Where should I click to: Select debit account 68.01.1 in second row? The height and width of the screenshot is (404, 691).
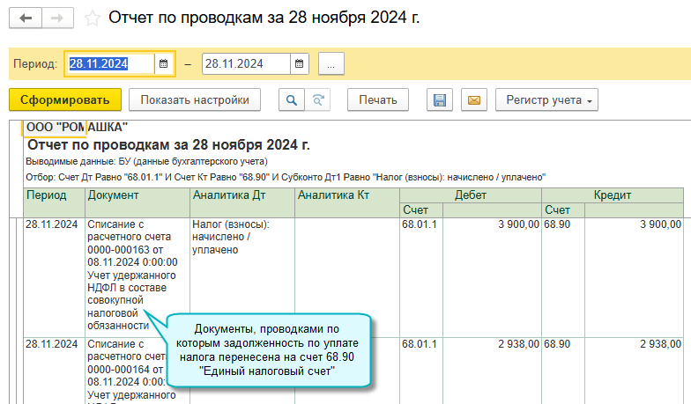tap(421, 371)
